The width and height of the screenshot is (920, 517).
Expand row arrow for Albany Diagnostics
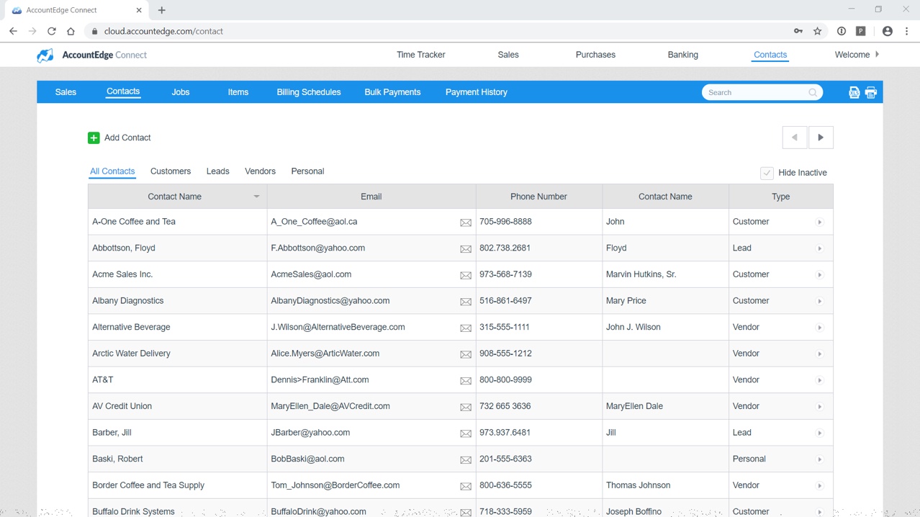(x=819, y=301)
